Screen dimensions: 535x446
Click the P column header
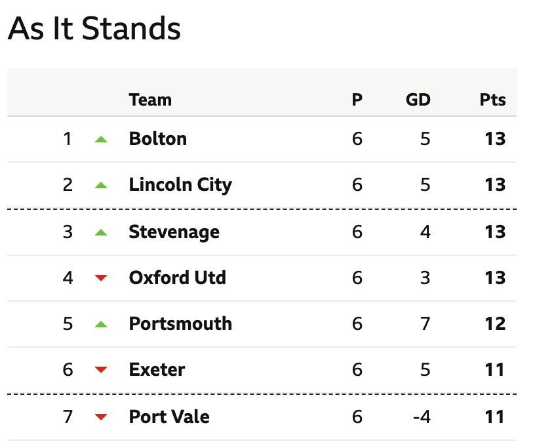point(357,100)
